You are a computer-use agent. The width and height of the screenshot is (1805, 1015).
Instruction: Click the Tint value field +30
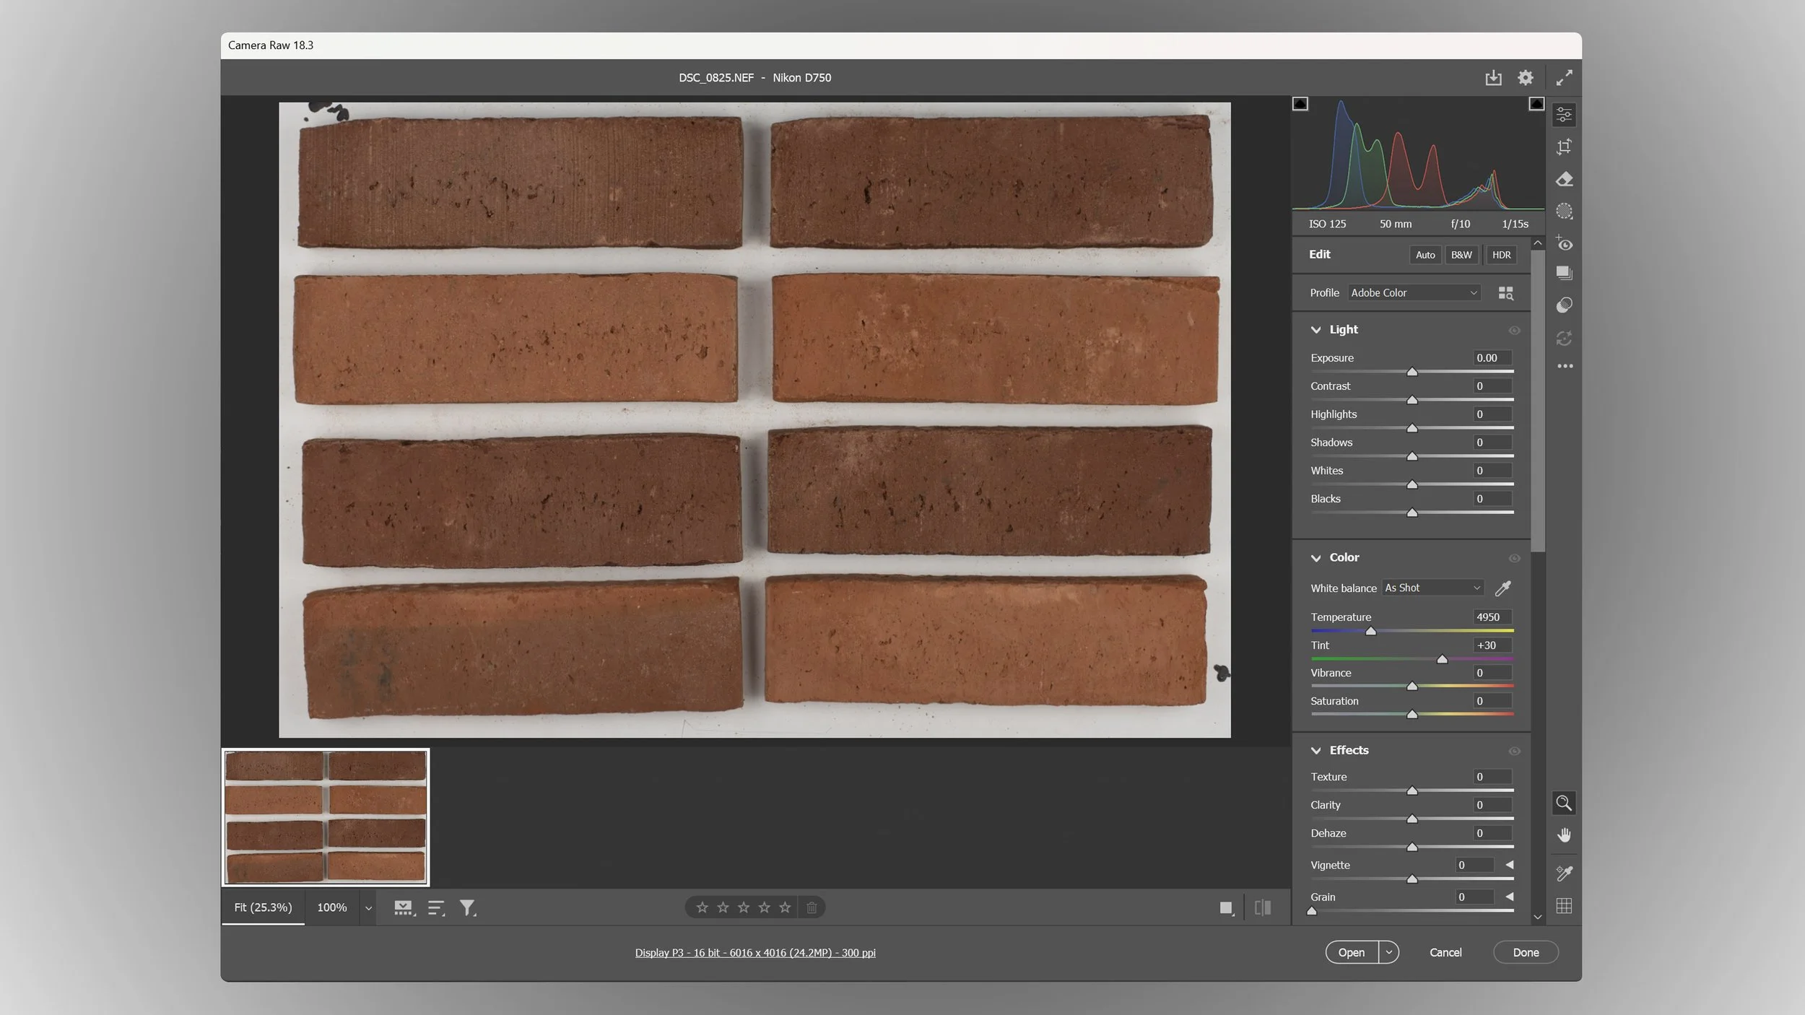(x=1492, y=645)
